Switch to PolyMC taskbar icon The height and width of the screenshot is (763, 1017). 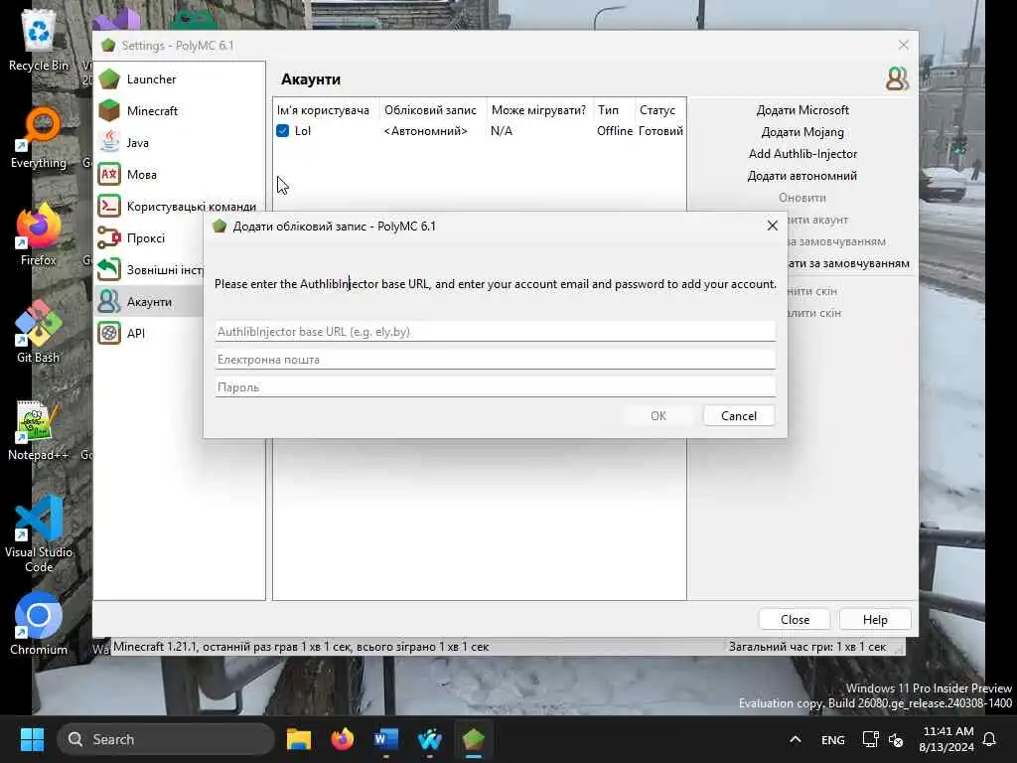(474, 739)
